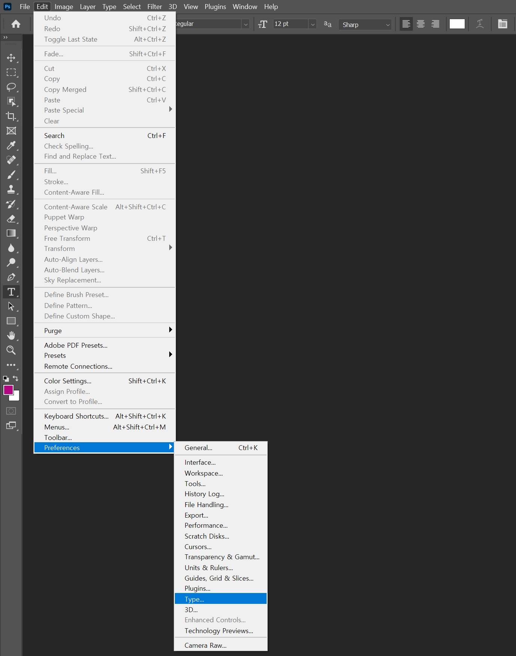Screen dimensions: 516x656
Task: Select the Spot Healing Brush tool
Action: pyautogui.click(x=11, y=160)
